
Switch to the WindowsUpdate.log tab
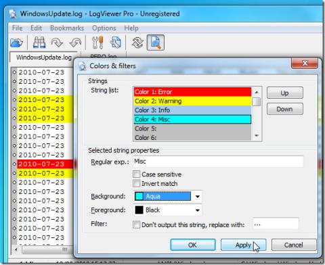coord(44,57)
